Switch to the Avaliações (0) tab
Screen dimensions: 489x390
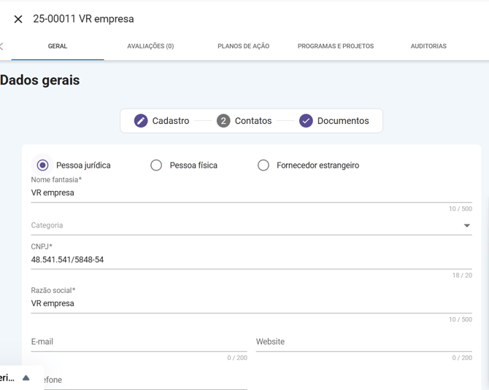(150, 46)
